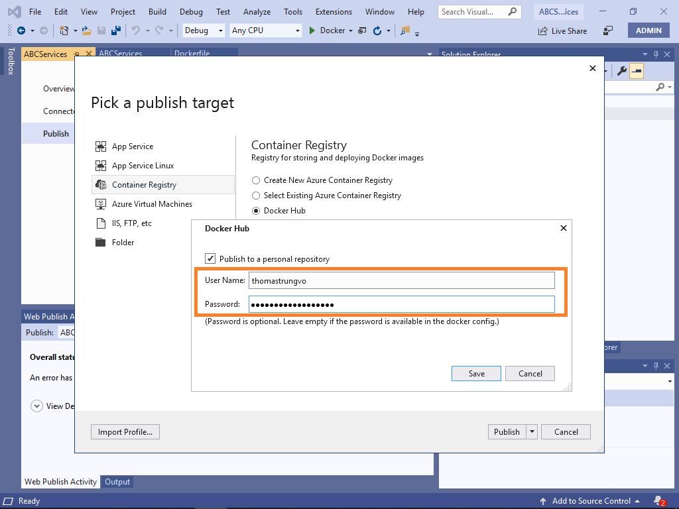
Task: Click the browser window icon next to Docker
Action: (x=362, y=30)
